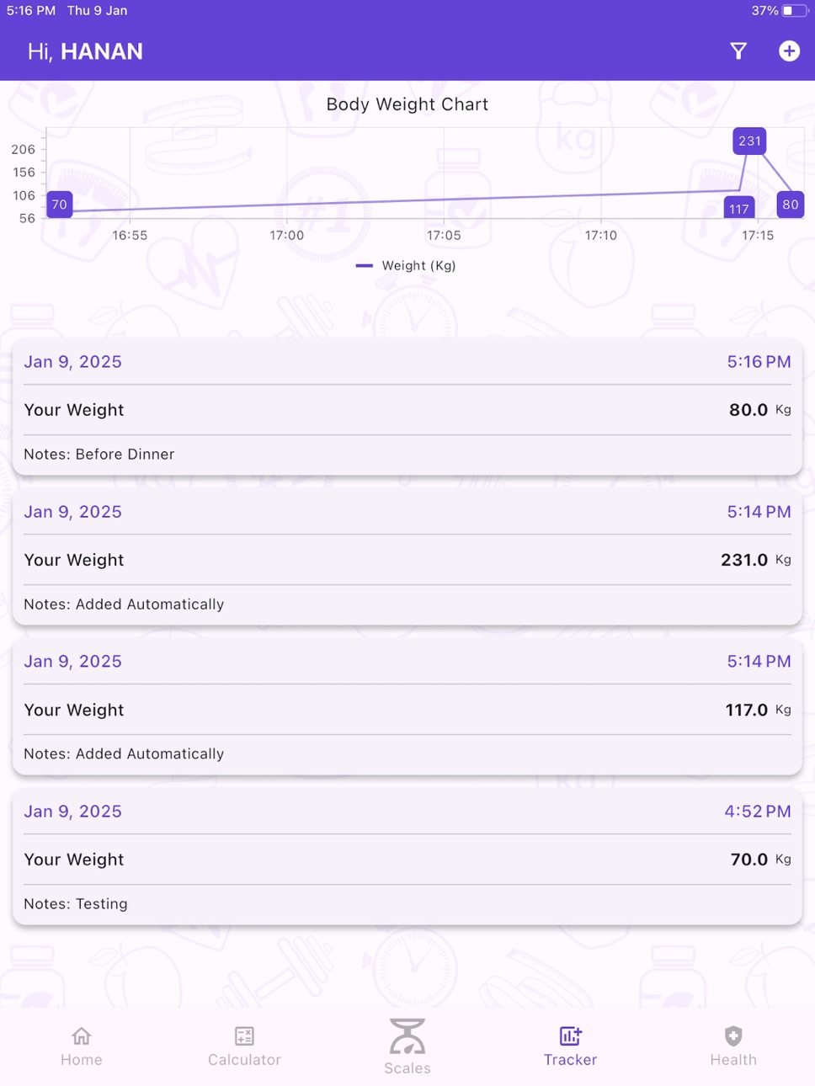
Task: Select the 117.0 Kg weight value
Action: [x=758, y=710]
